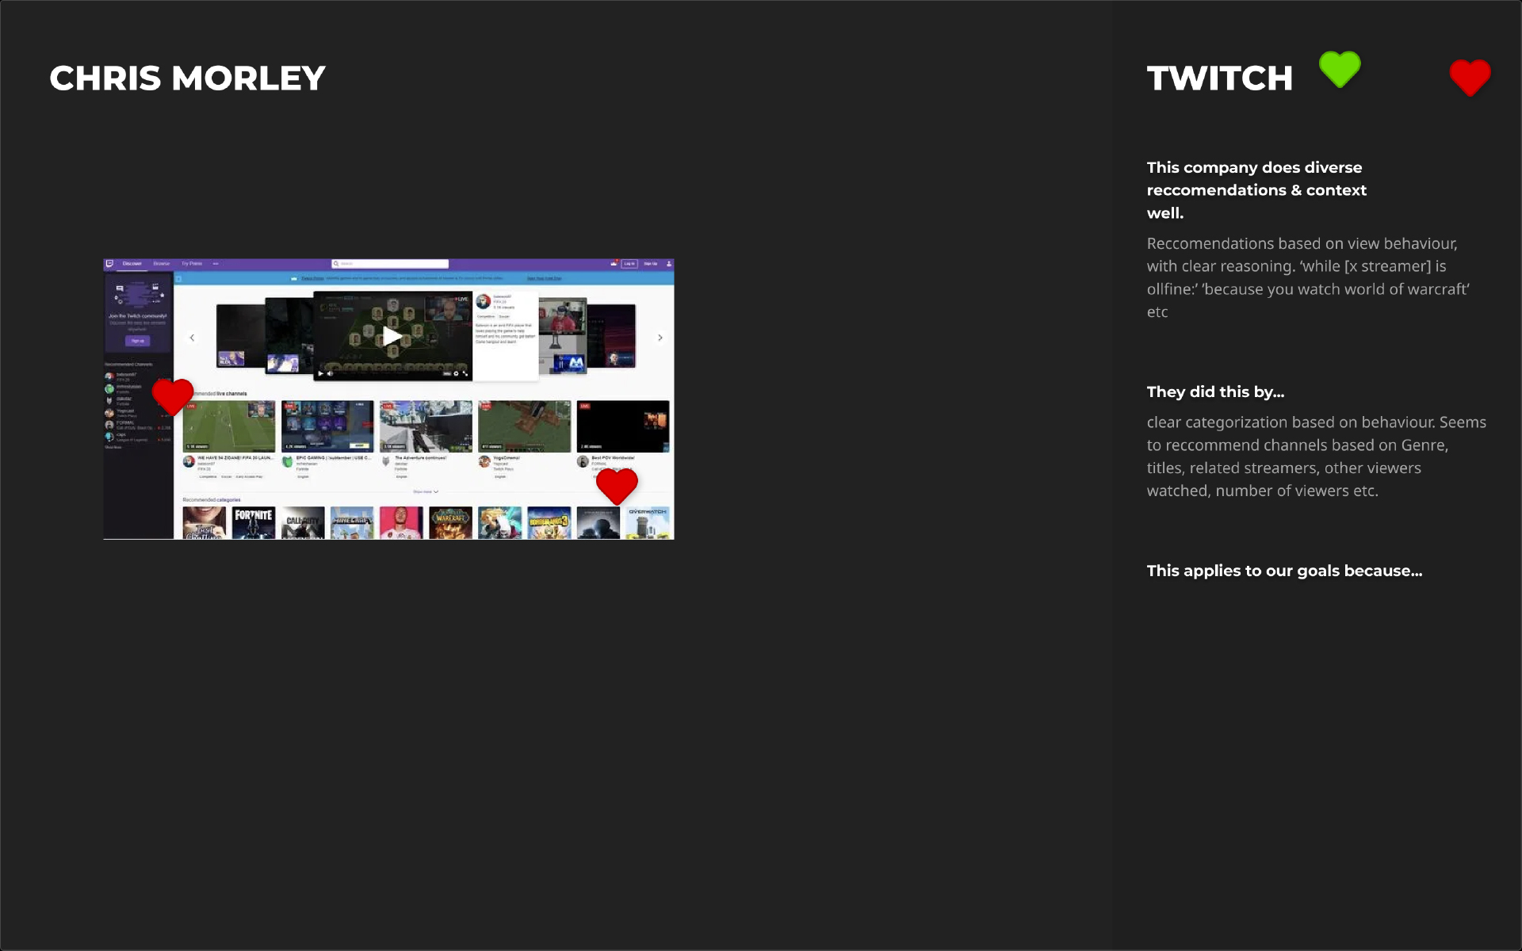
Task: Open the Discover tab in Twitch
Action: 132,264
